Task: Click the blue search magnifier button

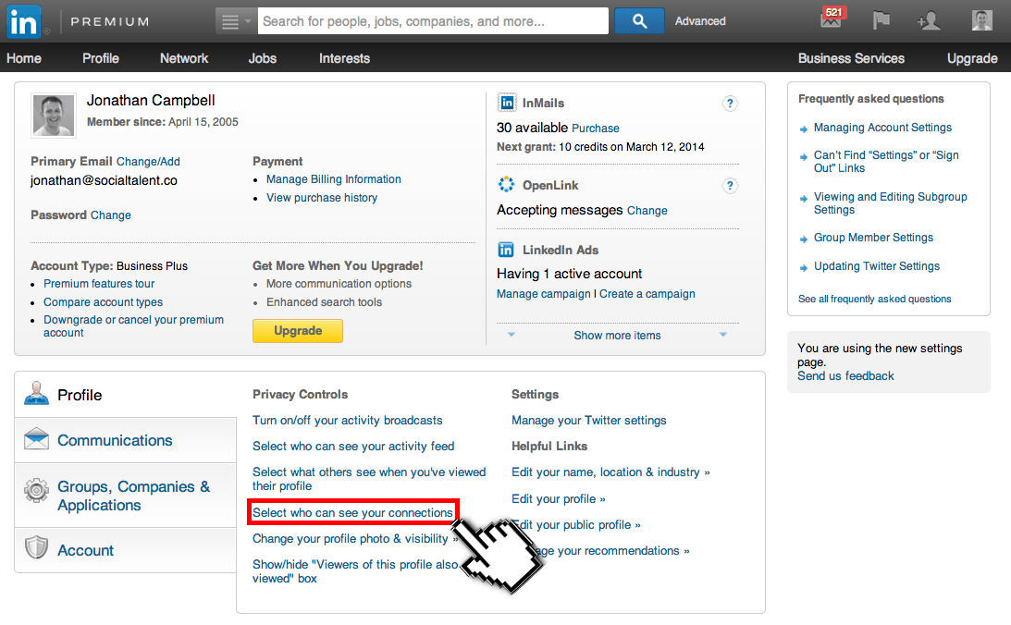Action: point(639,21)
